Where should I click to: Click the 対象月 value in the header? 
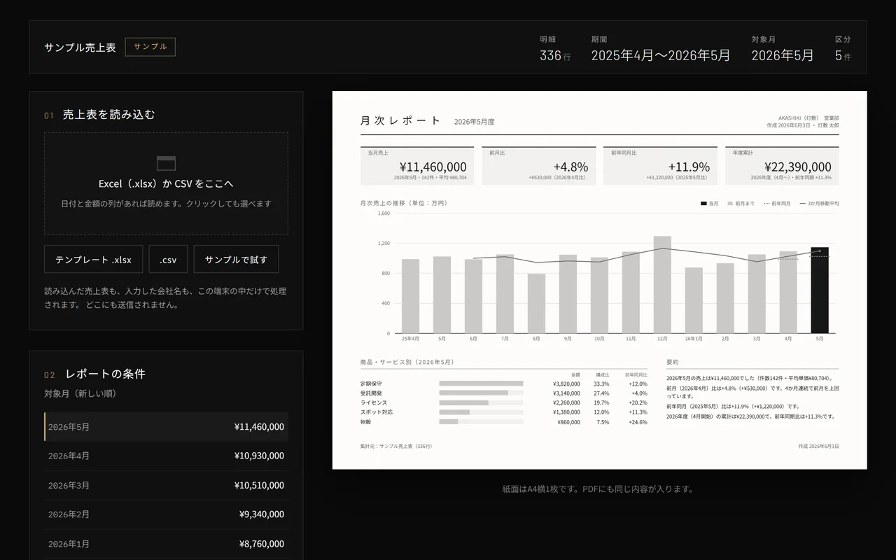pyautogui.click(x=783, y=55)
